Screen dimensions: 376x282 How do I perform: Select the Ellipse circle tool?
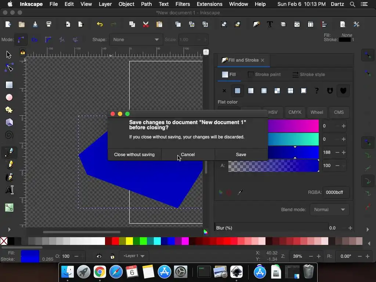9,97
